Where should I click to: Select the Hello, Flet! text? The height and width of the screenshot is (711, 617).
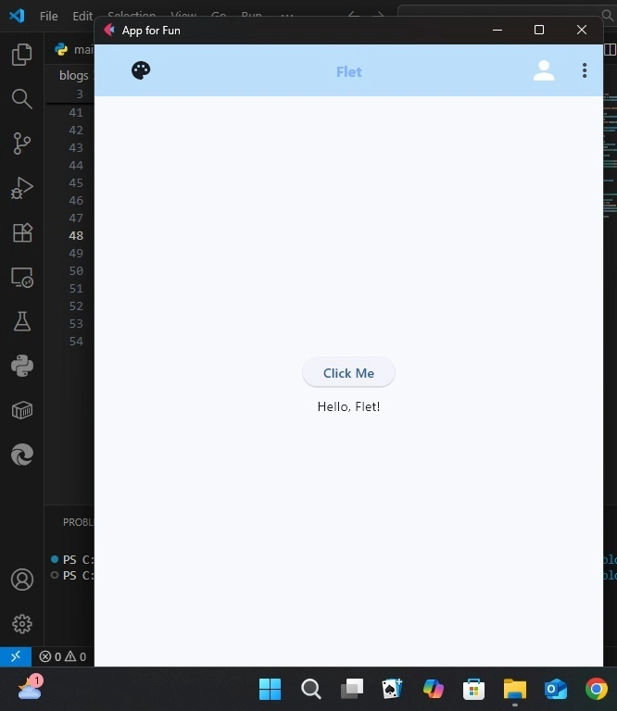click(348, 406)
